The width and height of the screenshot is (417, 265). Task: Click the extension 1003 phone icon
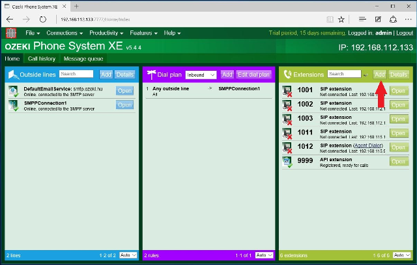point(287,120)
